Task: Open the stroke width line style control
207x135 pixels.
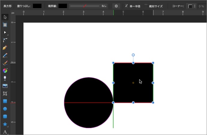Action: pos(88,6)
